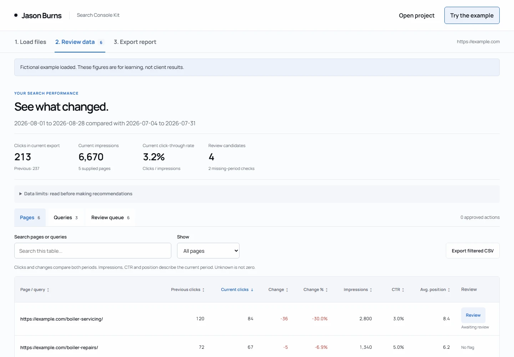Open the All pages Show dropdown
Viewport: 514px width, 357px height.
[208, 251]
